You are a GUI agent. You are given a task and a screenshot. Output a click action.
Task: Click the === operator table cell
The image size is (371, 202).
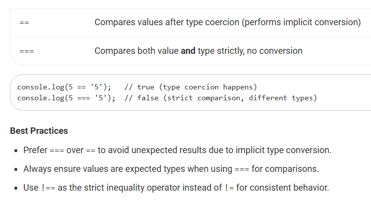click(27, 51)
